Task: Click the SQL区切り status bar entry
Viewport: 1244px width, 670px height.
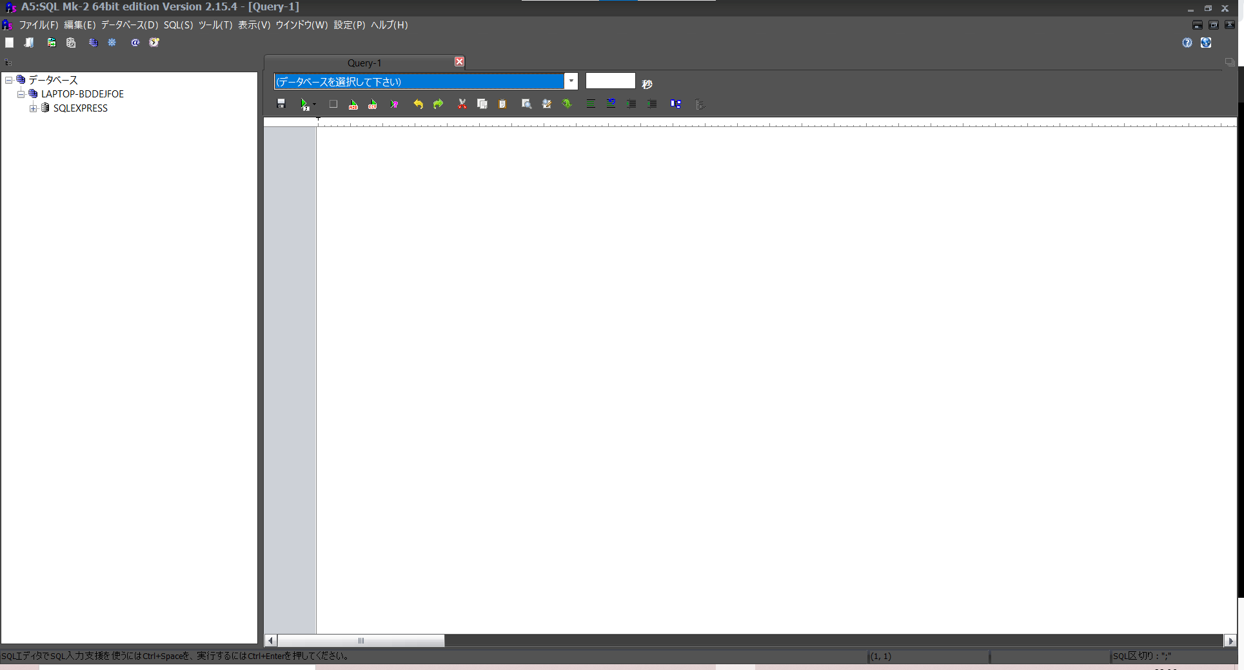Action: tap(1142, 656)
